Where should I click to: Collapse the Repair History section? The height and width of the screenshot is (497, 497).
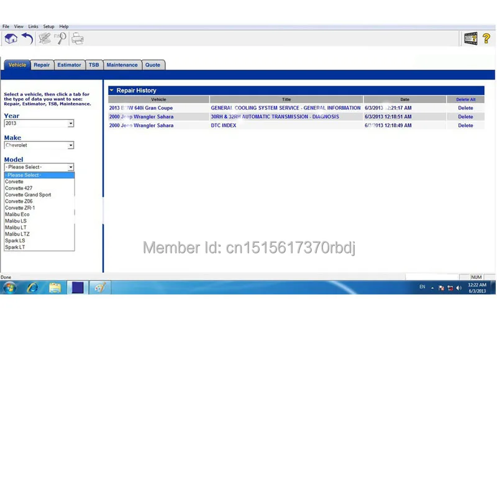[112, 90]
